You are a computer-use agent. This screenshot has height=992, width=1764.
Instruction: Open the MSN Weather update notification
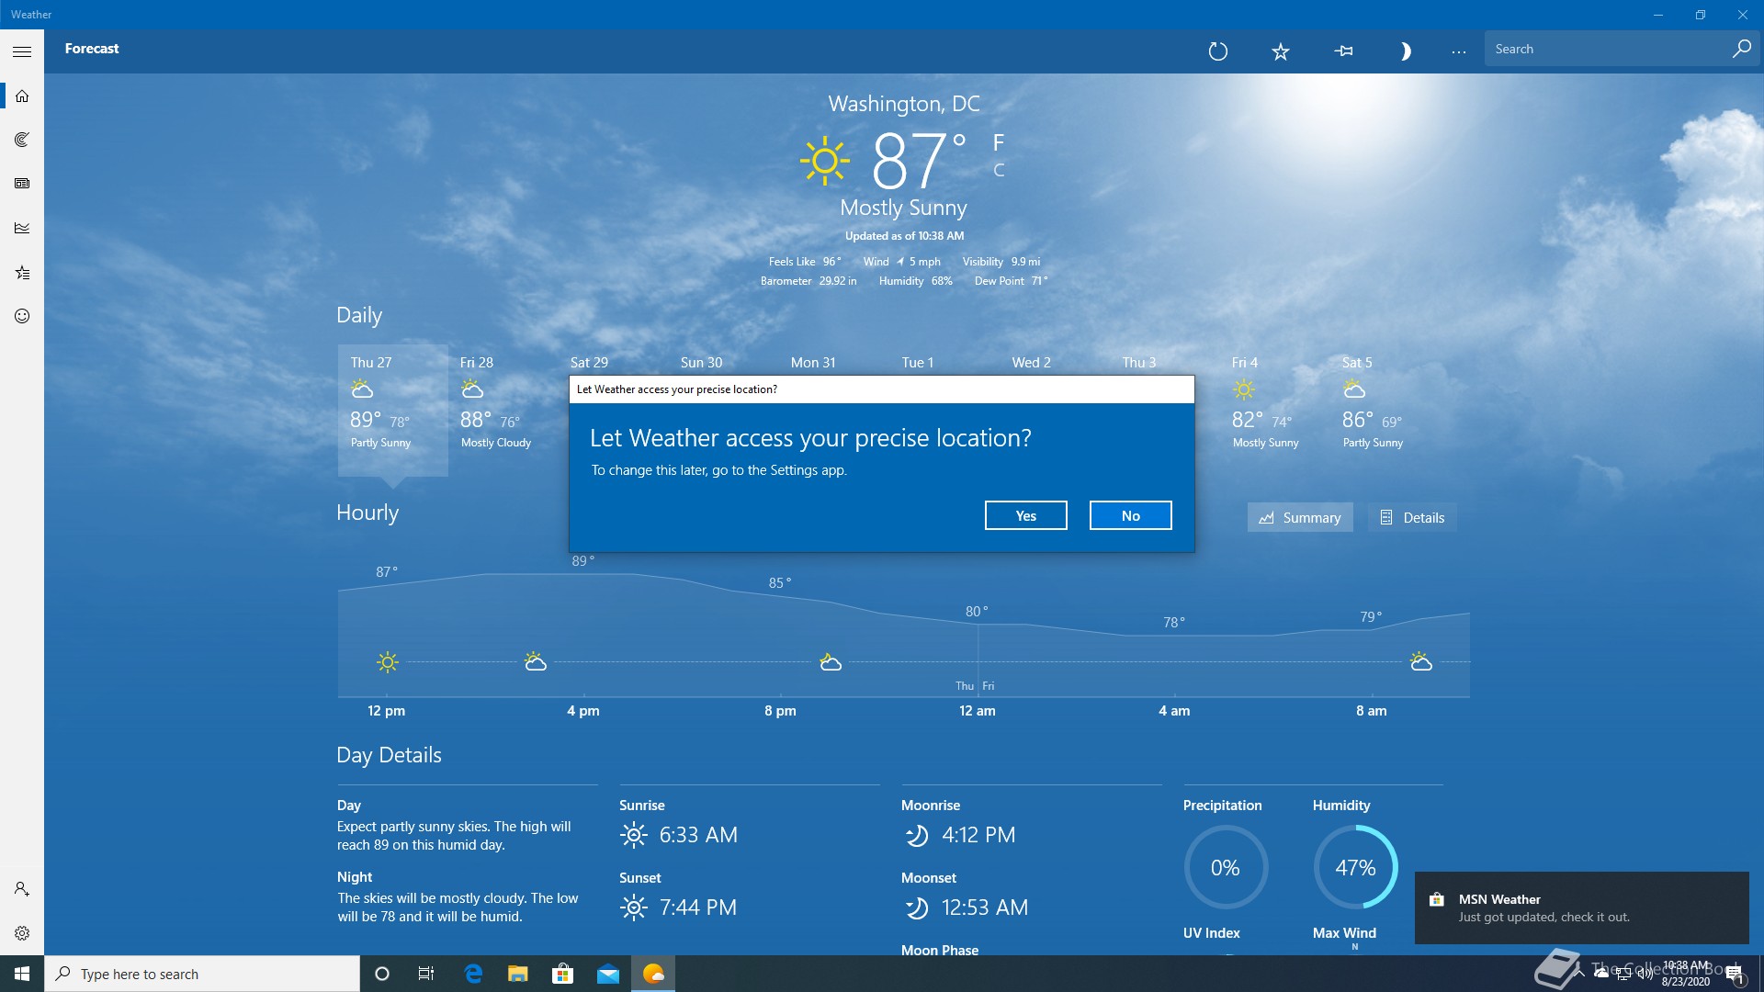coord(1582,907)
